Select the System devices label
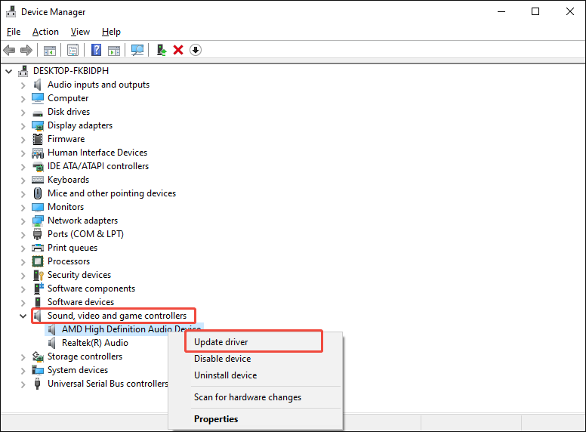Image resolution: width=586 pixels, height=432 pixels. pos(78,370)
